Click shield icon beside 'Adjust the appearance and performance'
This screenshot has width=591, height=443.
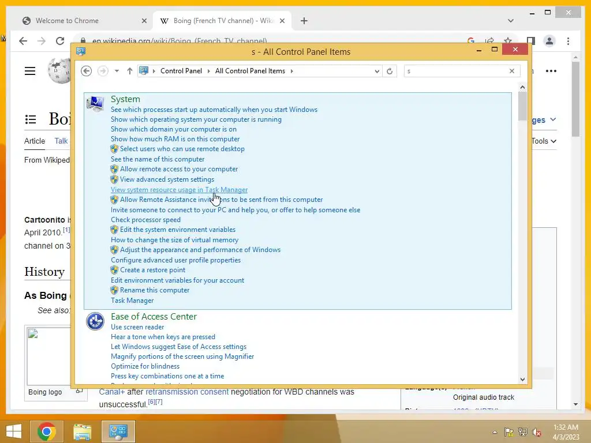pos(114,250)
